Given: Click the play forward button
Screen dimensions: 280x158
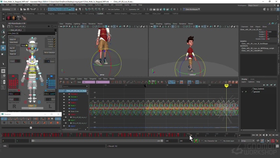Looking at the screenshot, I should click(x=267, y=135).
